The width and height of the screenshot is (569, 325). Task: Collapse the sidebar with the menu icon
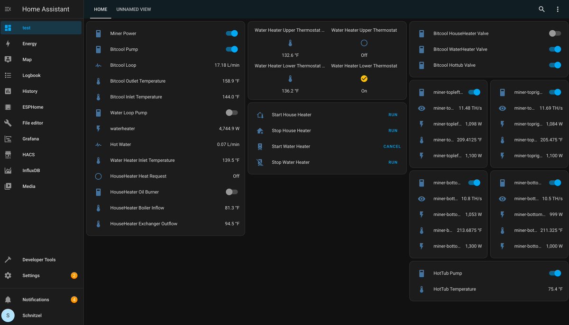[x=8, y=9]
